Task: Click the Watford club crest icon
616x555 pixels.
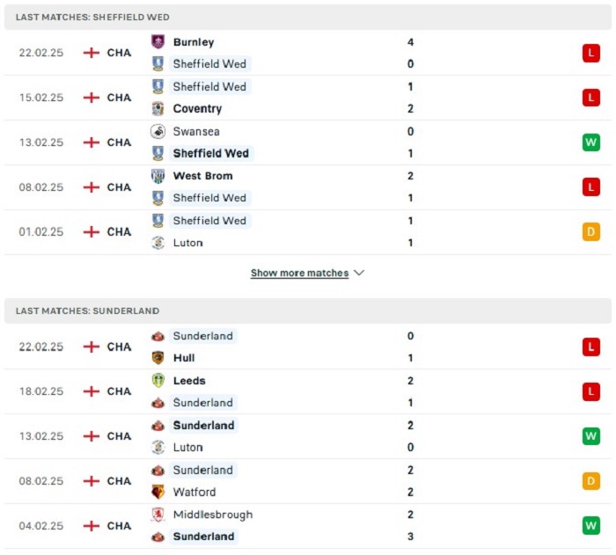Action: pos(158,492)
